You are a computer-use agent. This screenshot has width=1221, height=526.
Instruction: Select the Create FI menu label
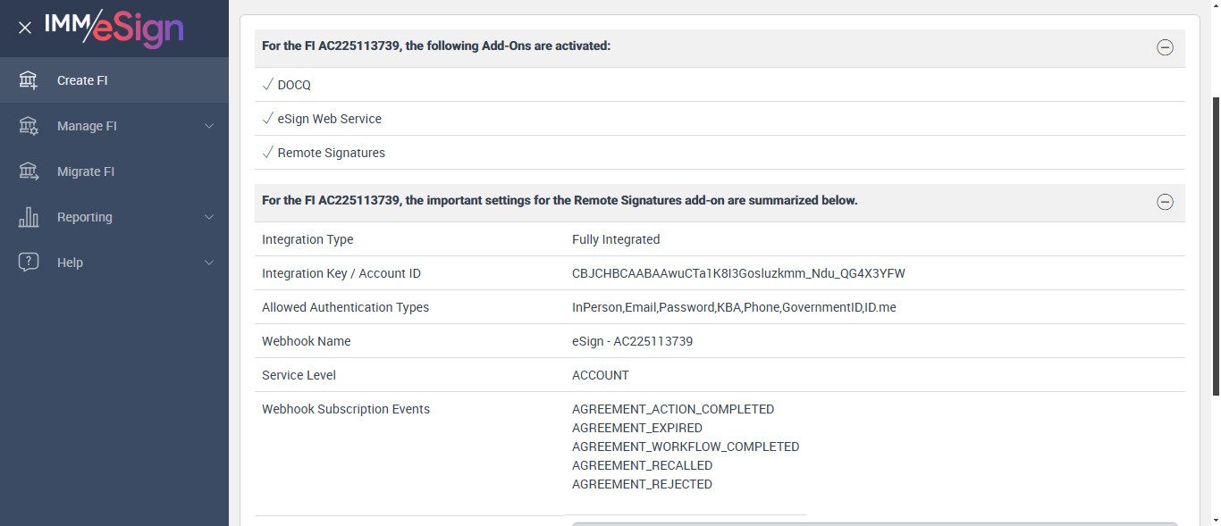coord(82,80)
